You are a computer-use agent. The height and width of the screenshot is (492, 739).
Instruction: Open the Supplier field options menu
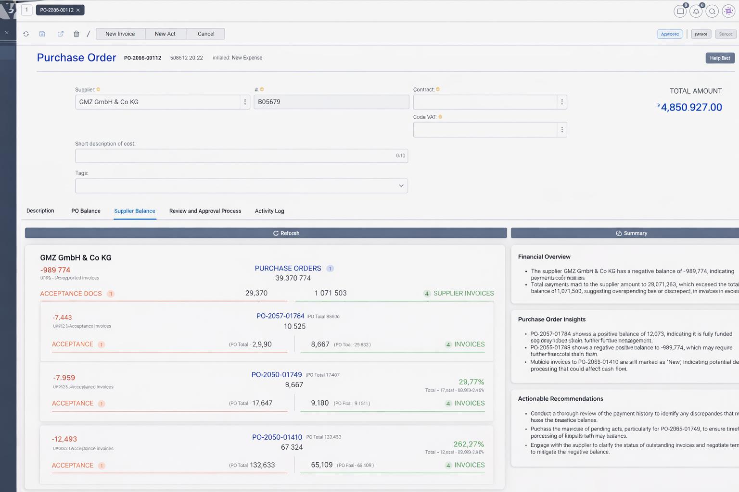pyautogui.click(x=245, y=102)
